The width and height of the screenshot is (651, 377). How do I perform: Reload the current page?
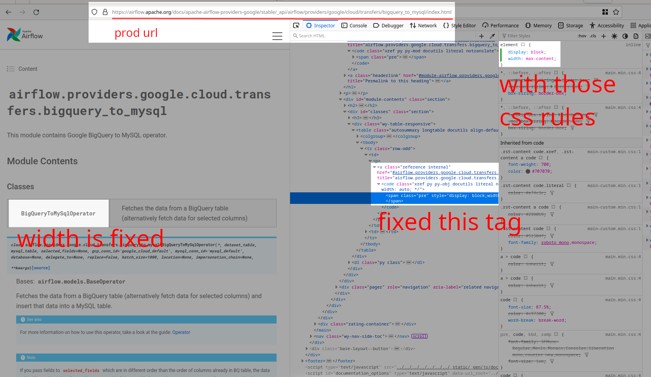[36, 12]
